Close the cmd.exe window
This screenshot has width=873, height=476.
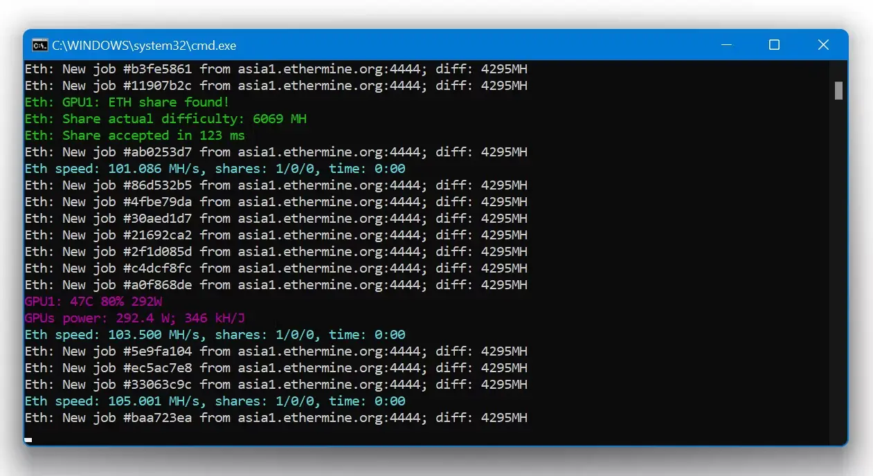[x=823, y=45]
